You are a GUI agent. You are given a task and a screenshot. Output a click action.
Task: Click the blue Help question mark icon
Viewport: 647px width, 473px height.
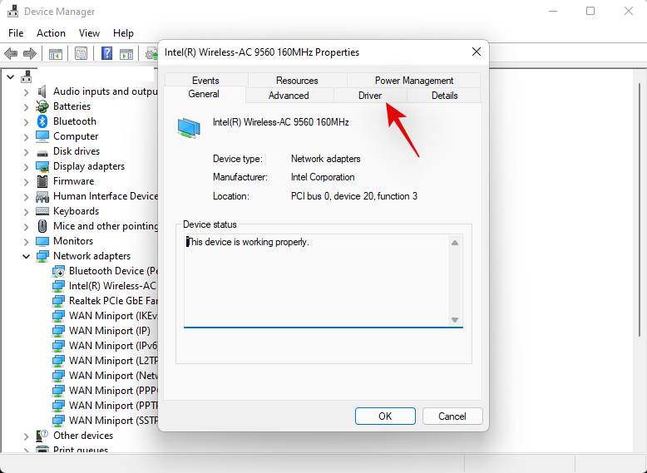(106, 53)
